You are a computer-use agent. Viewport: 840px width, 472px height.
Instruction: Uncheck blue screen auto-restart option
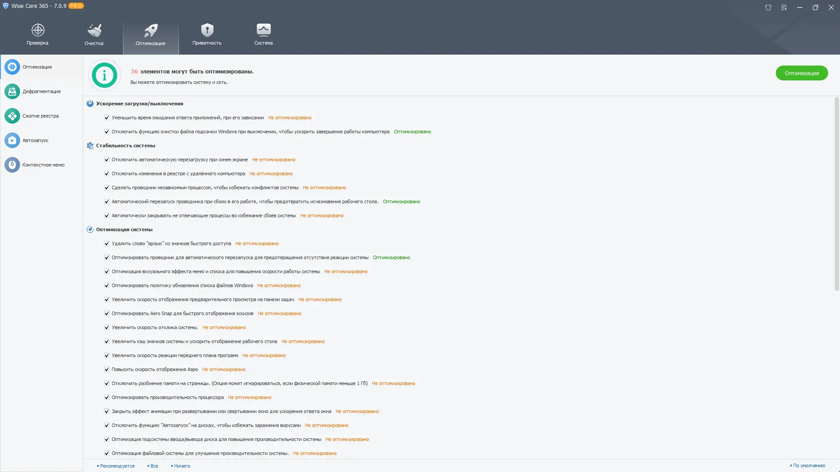coord(107,160)
